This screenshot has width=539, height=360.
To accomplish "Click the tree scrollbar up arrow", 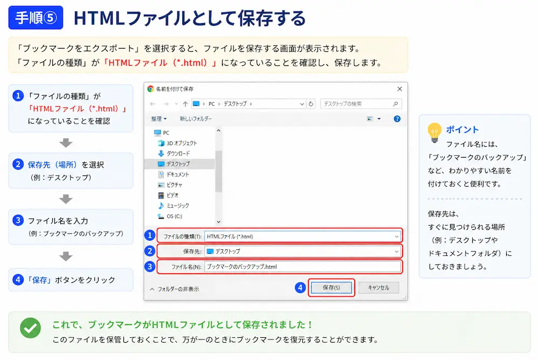I will 219,131.
